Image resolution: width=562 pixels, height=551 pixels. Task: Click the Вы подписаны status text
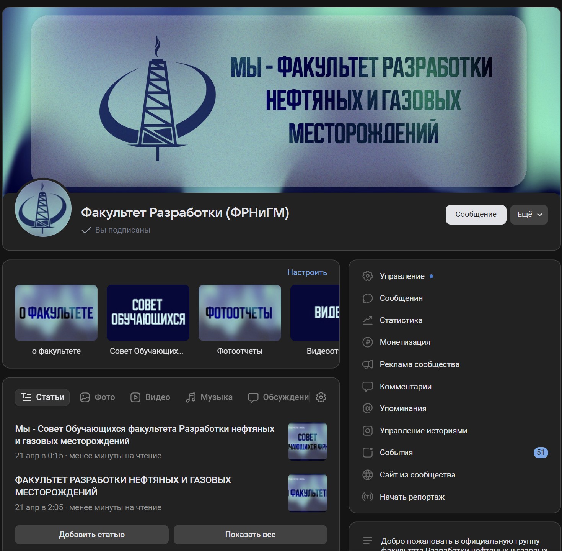tap(122, 230)
